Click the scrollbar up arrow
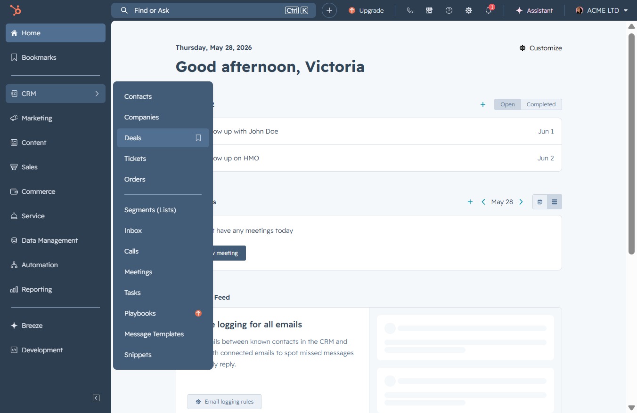Viewport: 637px width, 413px height. click(632, 26)
